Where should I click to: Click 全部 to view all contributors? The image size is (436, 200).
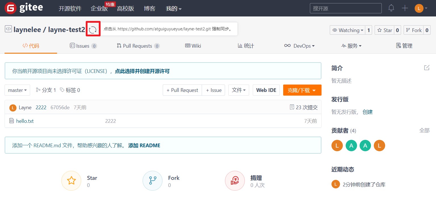tap(424, 130)
